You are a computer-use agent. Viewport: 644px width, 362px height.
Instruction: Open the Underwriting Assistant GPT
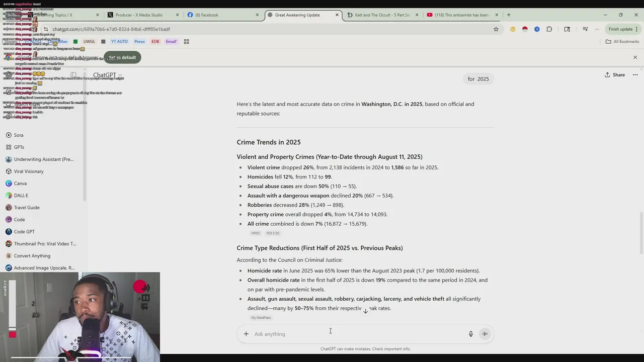tap(40, 159)
